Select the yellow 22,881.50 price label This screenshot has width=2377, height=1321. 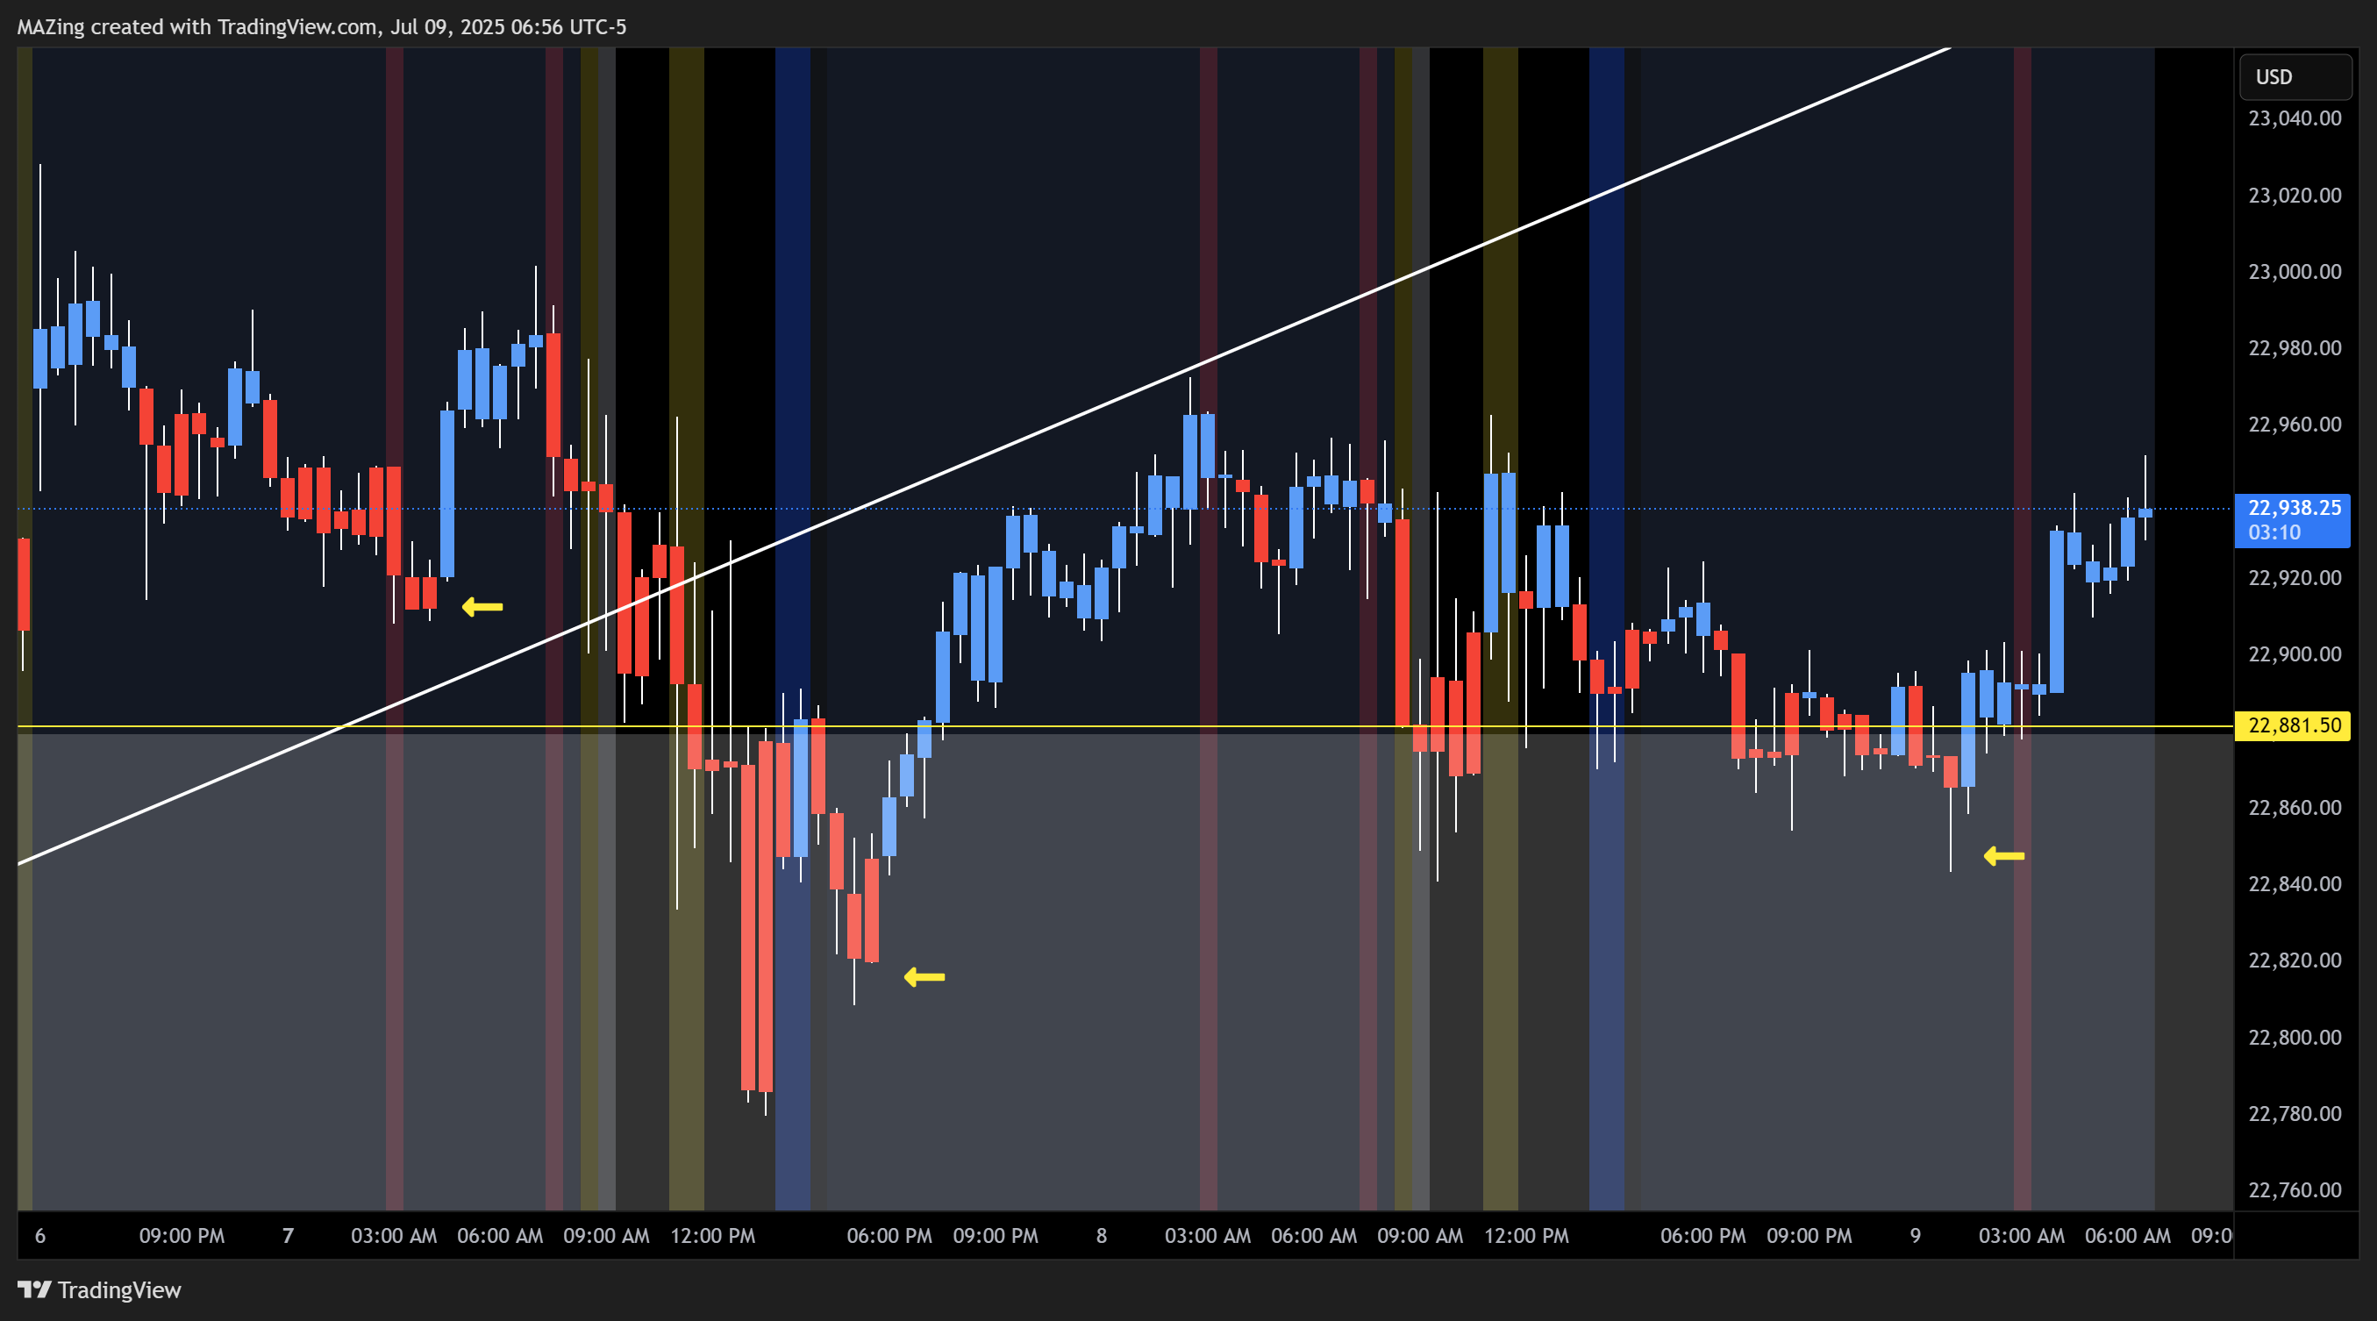tap(2293, 725)
